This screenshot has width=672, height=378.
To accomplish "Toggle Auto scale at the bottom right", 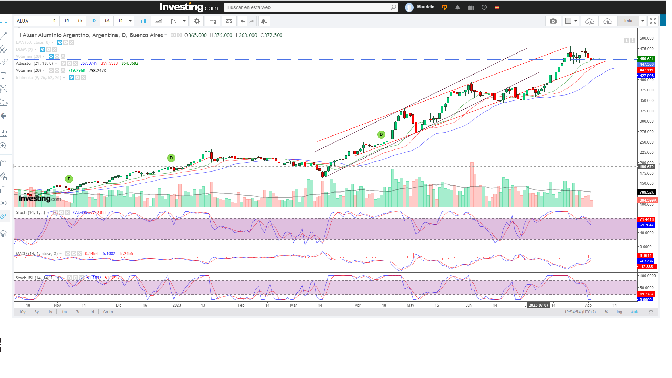I will [x=635, y=312].
